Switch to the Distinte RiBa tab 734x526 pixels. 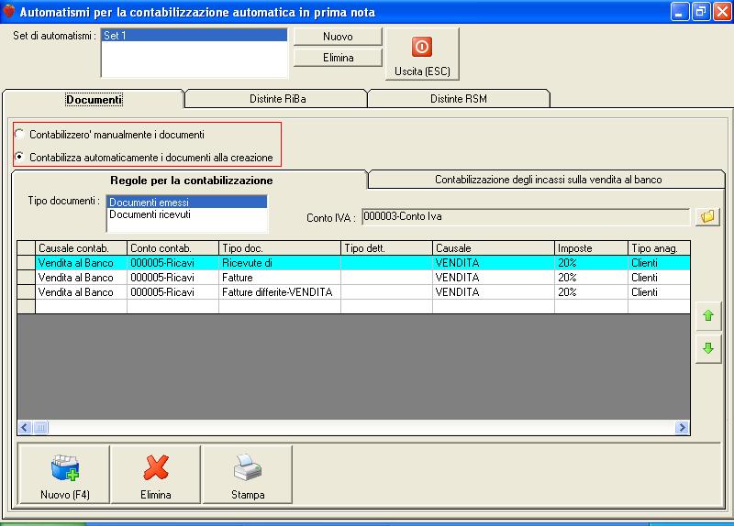277,99
